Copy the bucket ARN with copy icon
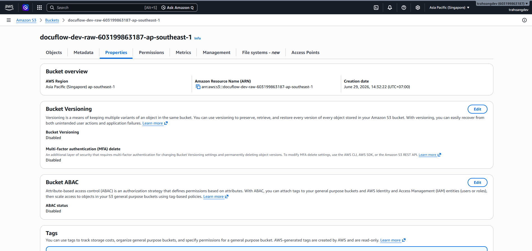This screenshot has width=532, height=251. 198,87
